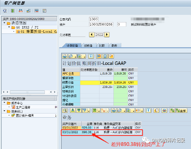Select the 固定资产-模具 G/L account item
This screenshot has width=191, height=149.
pyautogui.click(x=25, y=116)
